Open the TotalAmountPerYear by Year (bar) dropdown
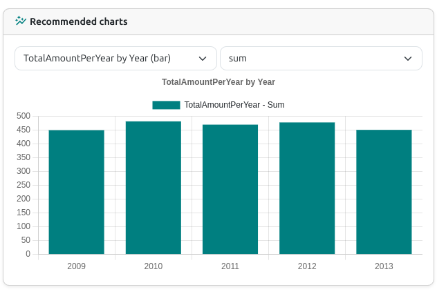Viewport: 437px width, 294px height. pyautogui.click(x=115, y=59)
